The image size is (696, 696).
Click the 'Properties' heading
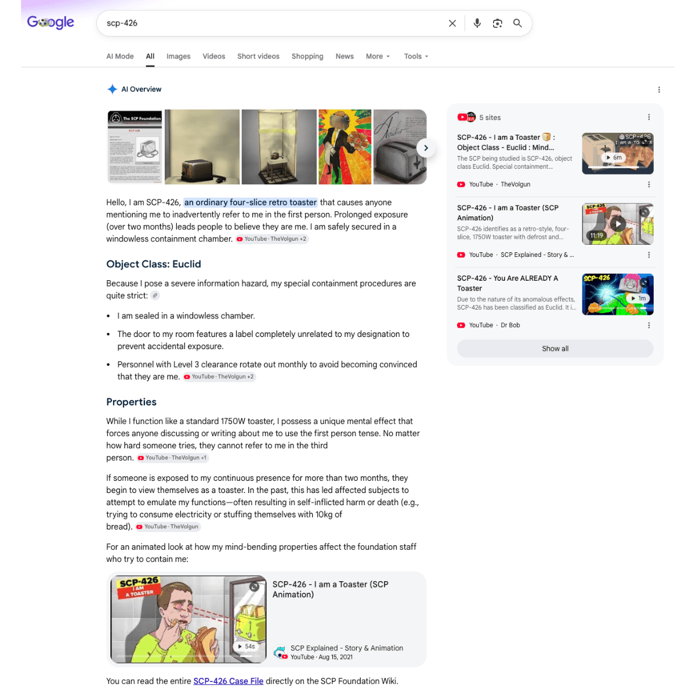tap(131, 402)
